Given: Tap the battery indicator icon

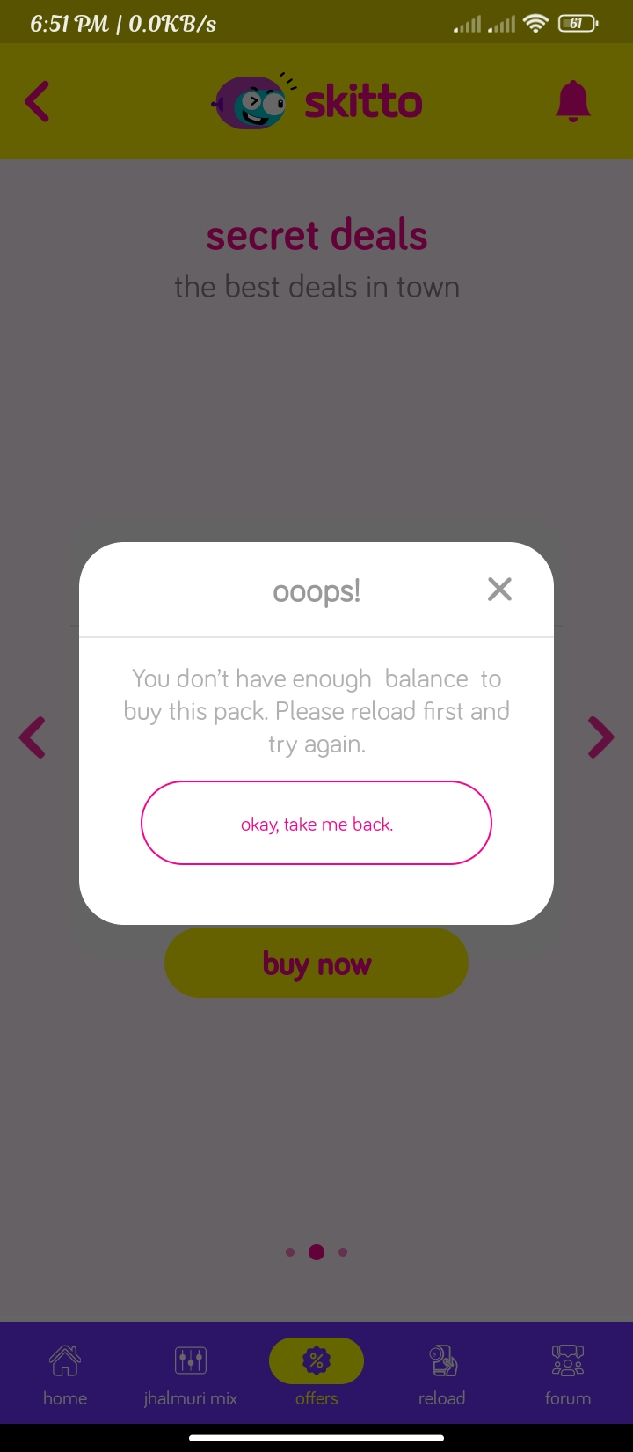Looking at the screenshot, I should click(x=578, y=24).
